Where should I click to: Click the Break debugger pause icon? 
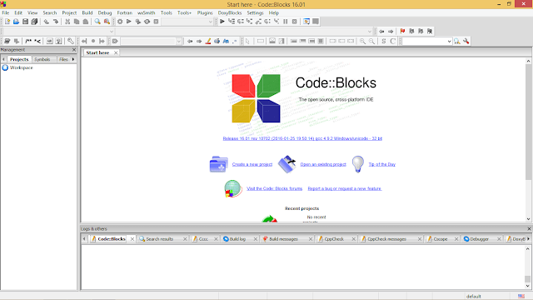point(286,22)
